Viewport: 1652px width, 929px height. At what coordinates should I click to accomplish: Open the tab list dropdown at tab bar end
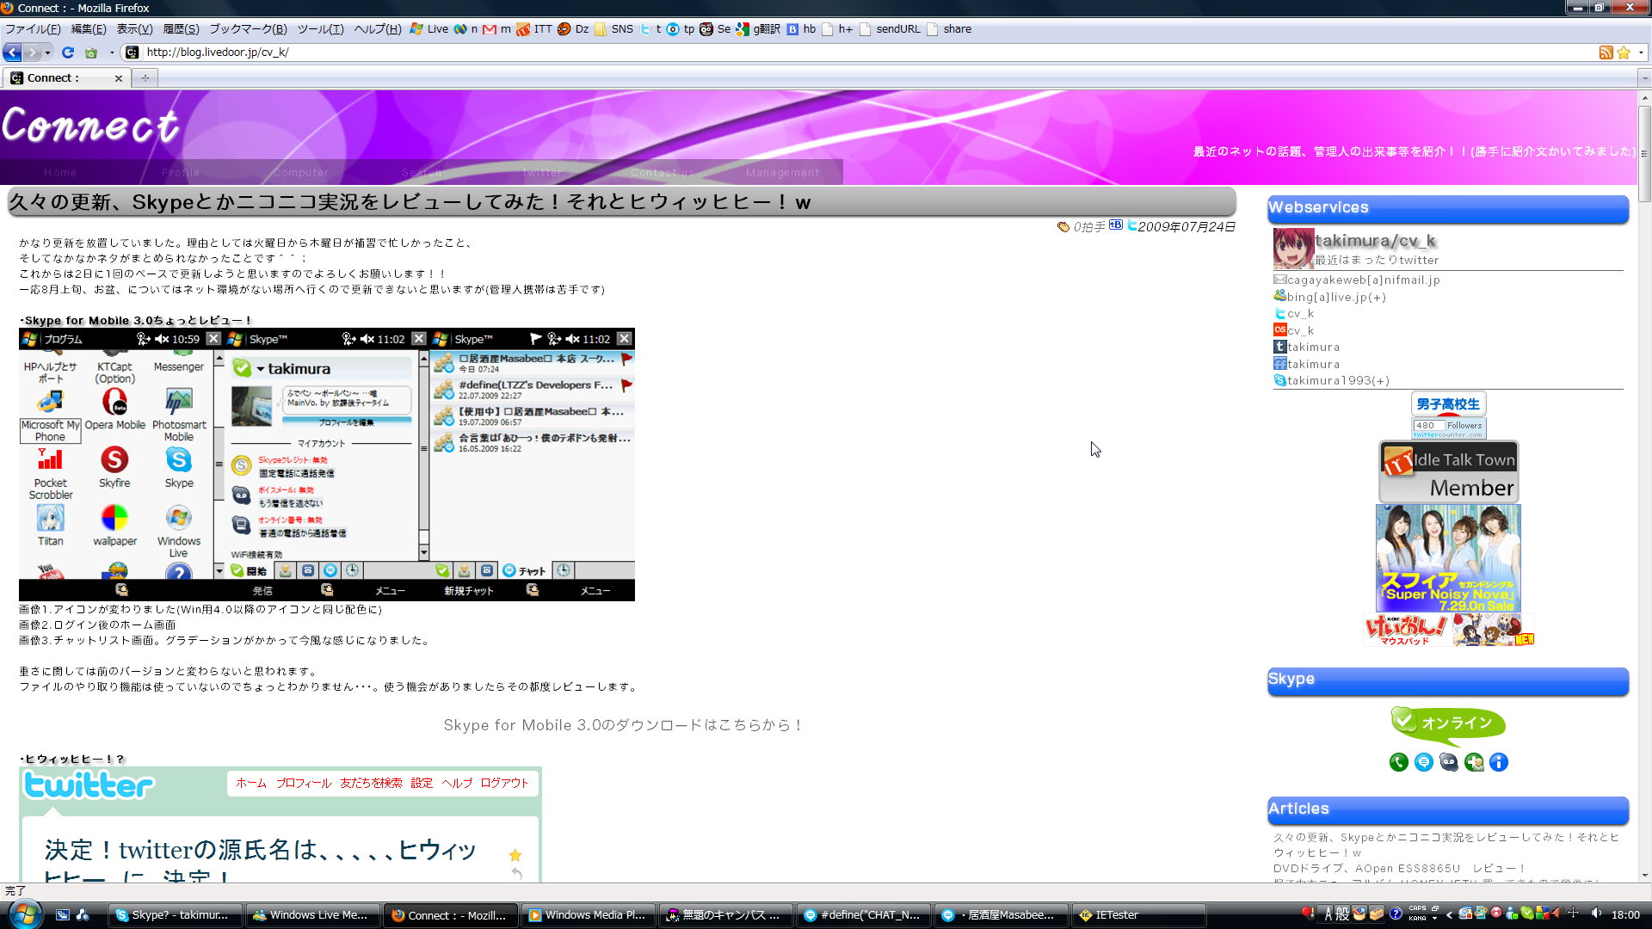(x=1644, y=78)
